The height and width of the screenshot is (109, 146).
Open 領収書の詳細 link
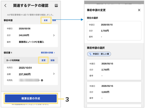48,53
